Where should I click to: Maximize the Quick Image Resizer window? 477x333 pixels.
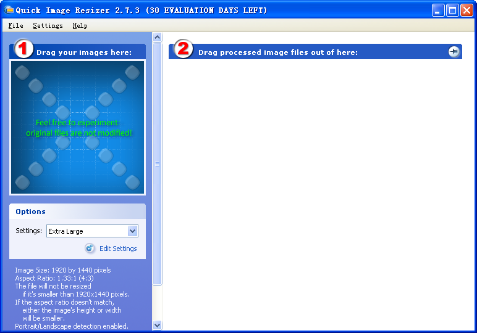pyautogui.click(x=452, y=10)
